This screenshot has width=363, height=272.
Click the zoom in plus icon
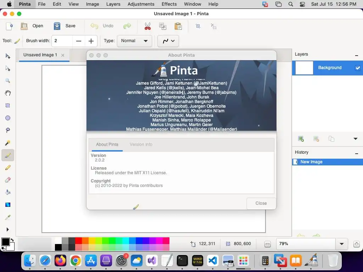point(357,244)
